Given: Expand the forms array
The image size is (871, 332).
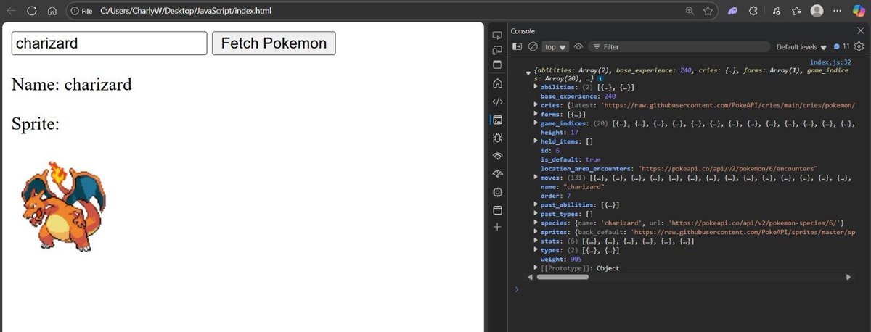Looking at the screenshot, I should pos(536,114).
